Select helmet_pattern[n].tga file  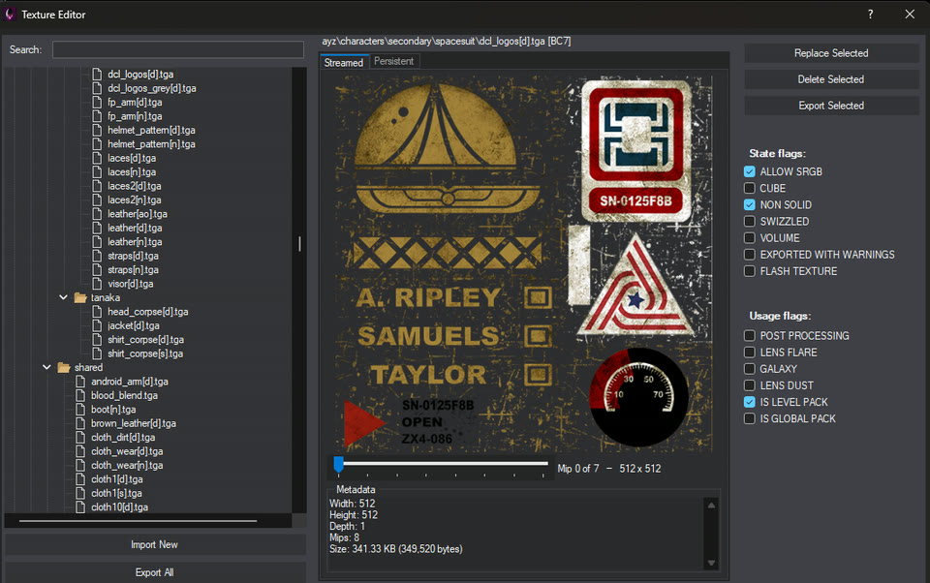pyautogui.click(x=151, y=144)
